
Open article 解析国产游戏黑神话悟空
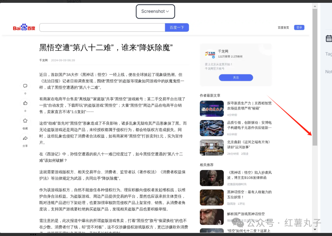pos(246,214)
